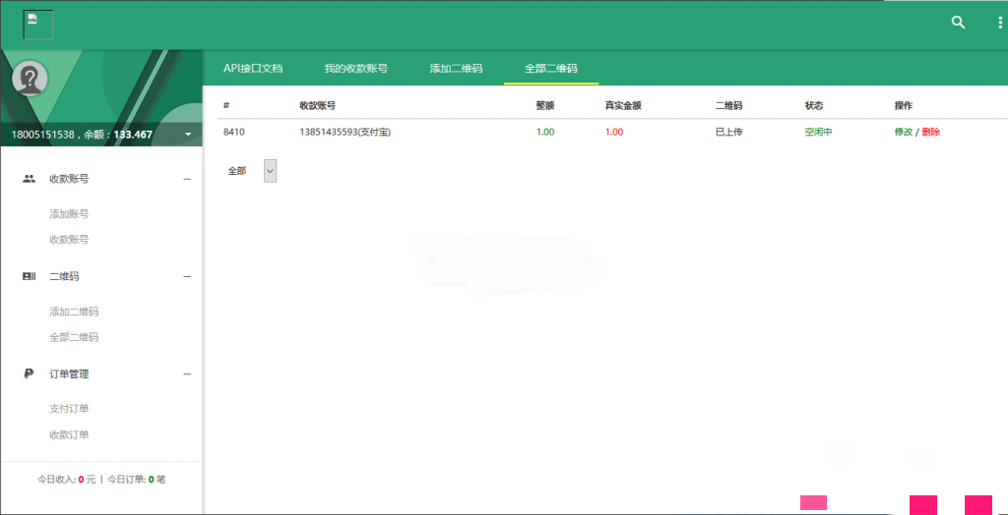1008x515 pixels.
Task: Switch to the 我的收款账号 tab
Action: tap(355, 69)
